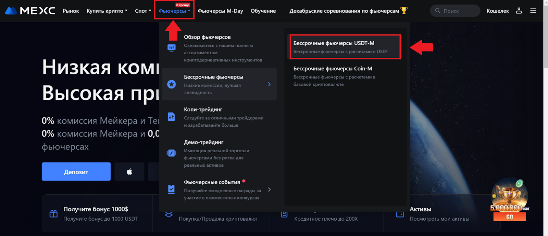Open the Обучение menu item
This screenshot has width=548, height=236.
[263, 11]
